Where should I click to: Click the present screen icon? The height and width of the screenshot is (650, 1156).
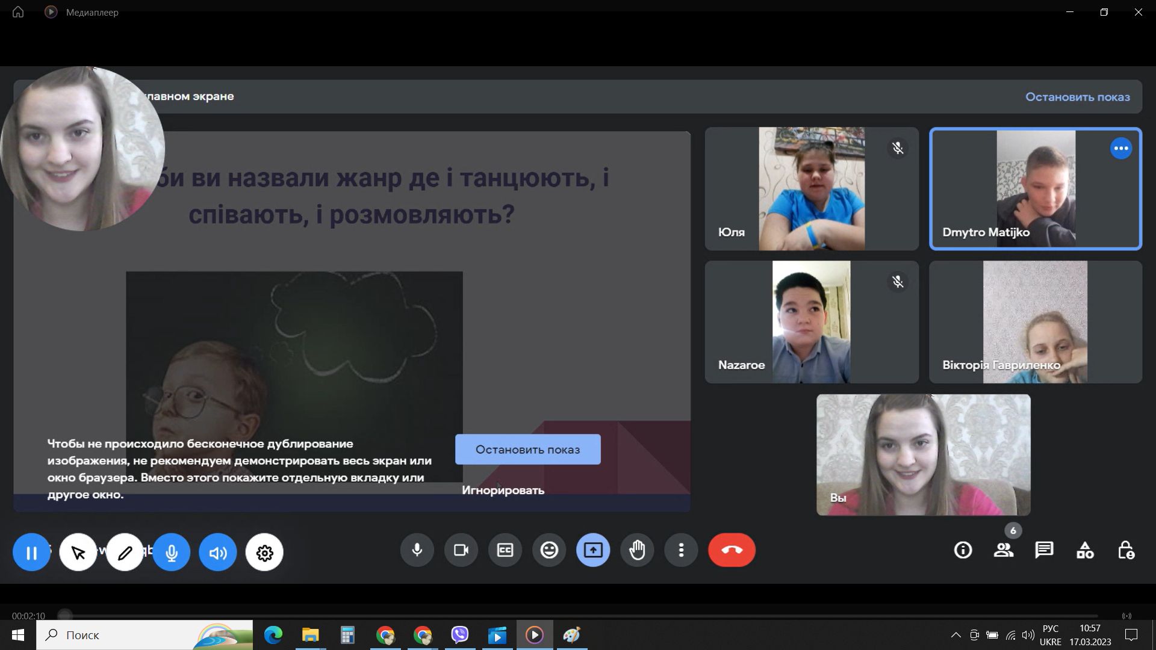[x=593, y=550]
